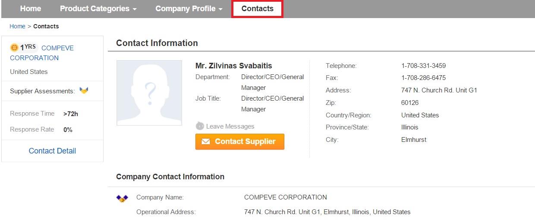Click the 1 YRS membership badge
Image resolution: width=535 pixels, height=221 pixels.
28,48
